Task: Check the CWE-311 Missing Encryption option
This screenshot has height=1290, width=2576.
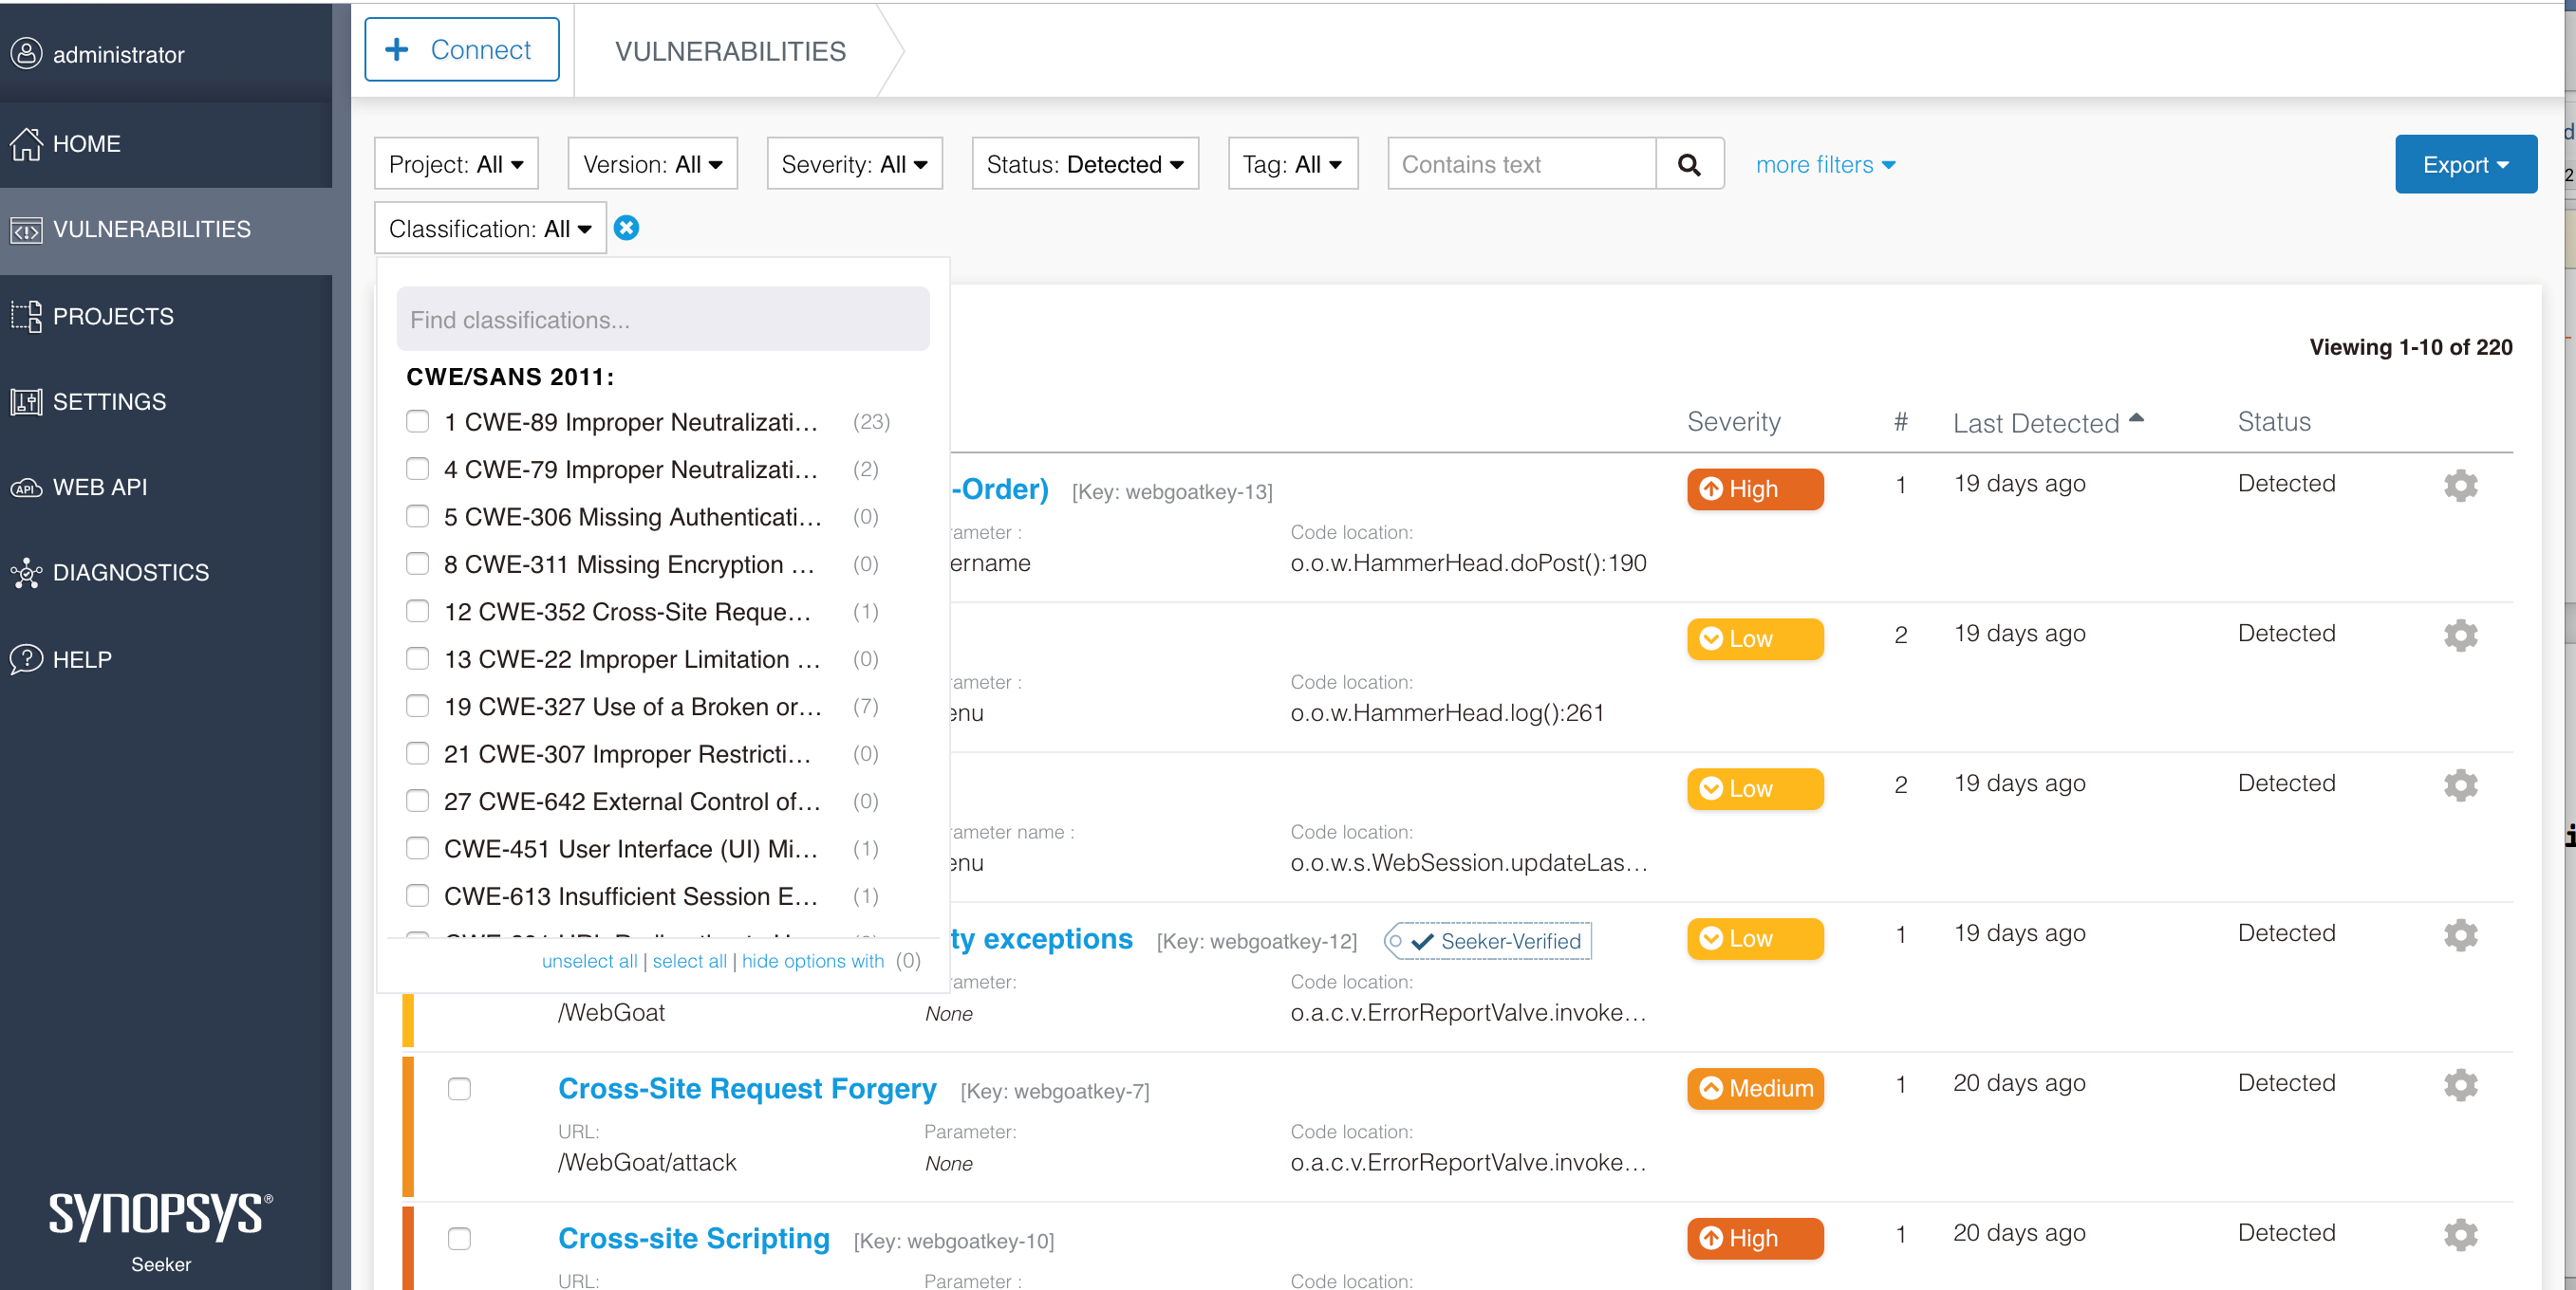Action: [417, 564]
